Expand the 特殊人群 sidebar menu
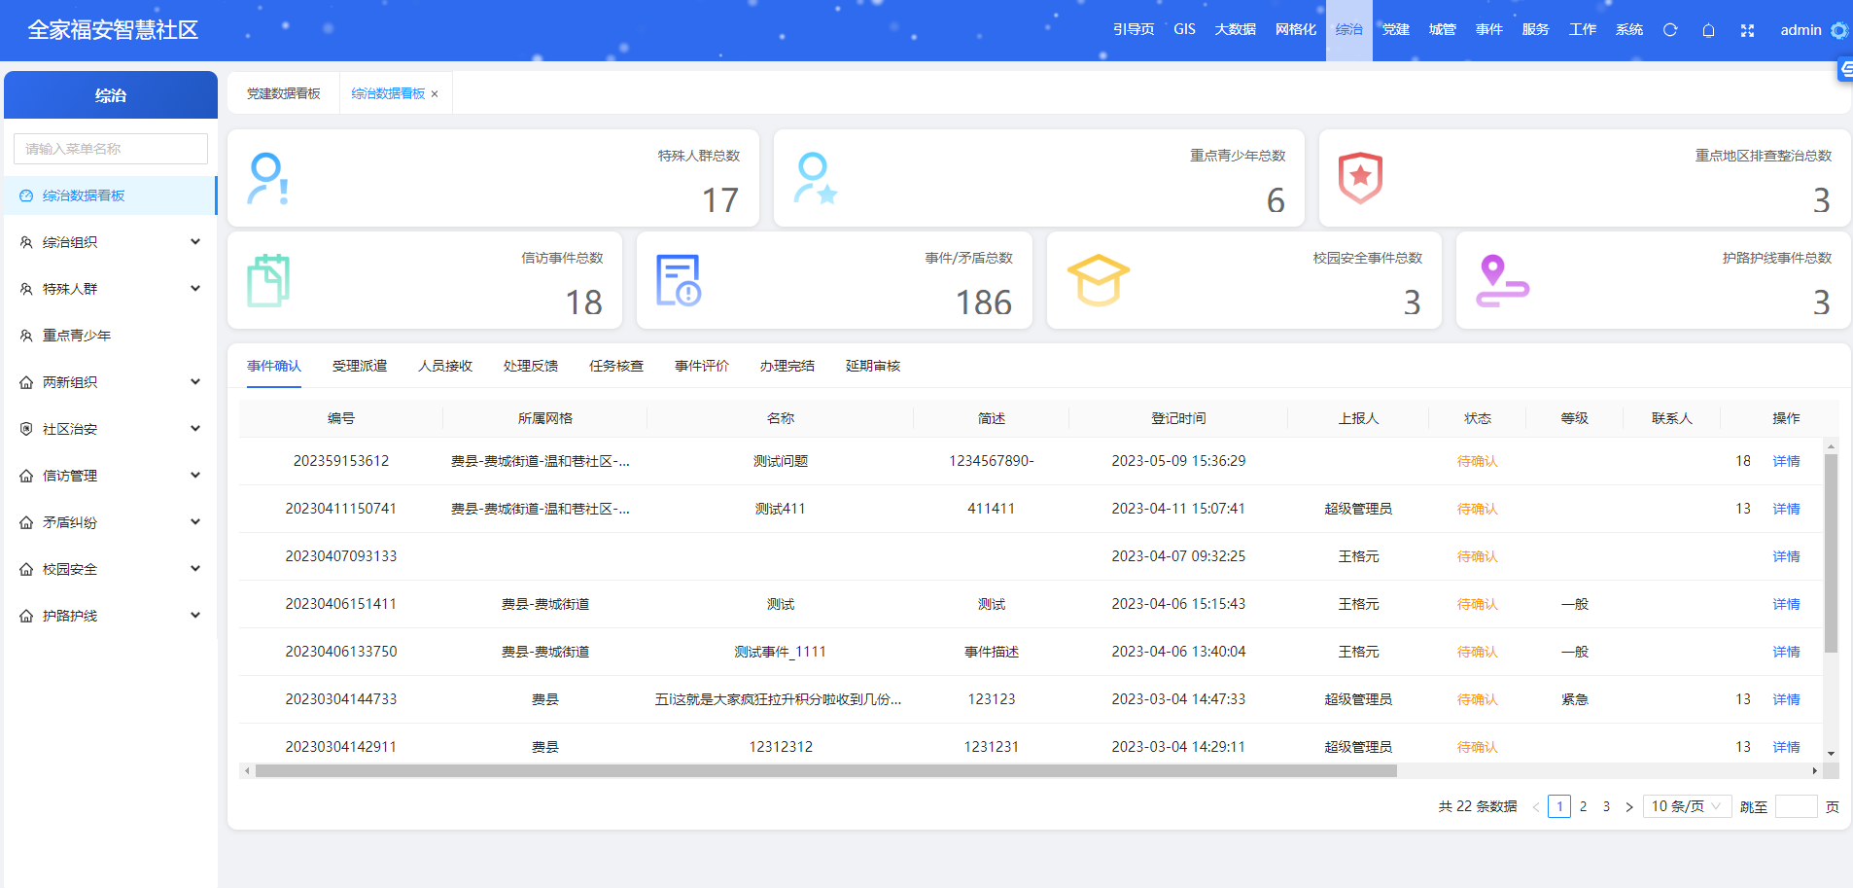 tap(110, 289)
